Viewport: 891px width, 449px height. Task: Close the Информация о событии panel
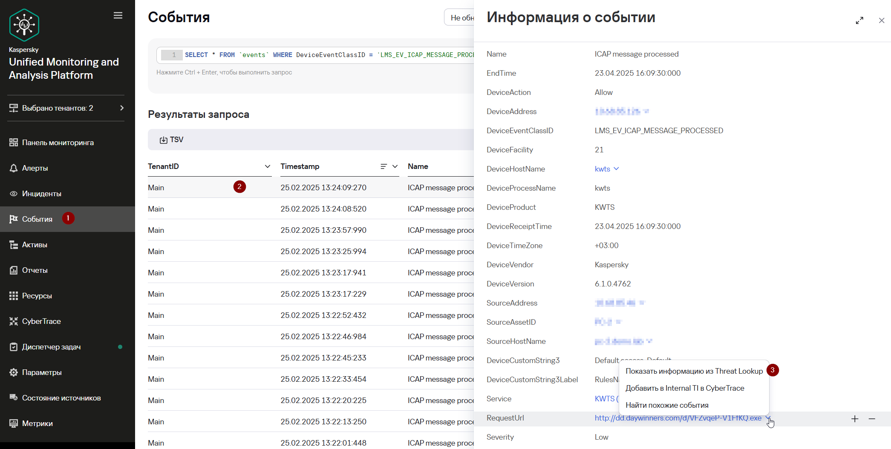coord(882,20)
